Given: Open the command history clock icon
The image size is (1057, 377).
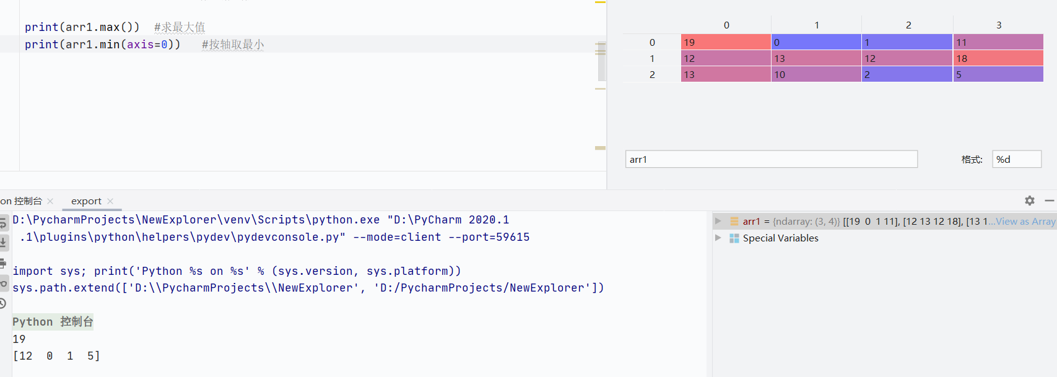Looking at the screenshot, I should [x=2, y=303].
